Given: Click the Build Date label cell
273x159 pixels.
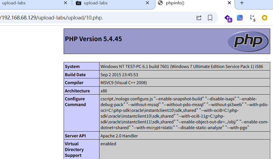Looking at the screenshot, I should click(x=82, y=75).
